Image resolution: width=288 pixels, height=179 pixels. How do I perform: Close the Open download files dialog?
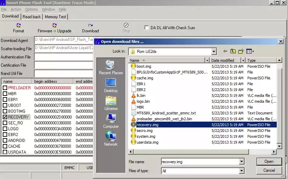281,42
